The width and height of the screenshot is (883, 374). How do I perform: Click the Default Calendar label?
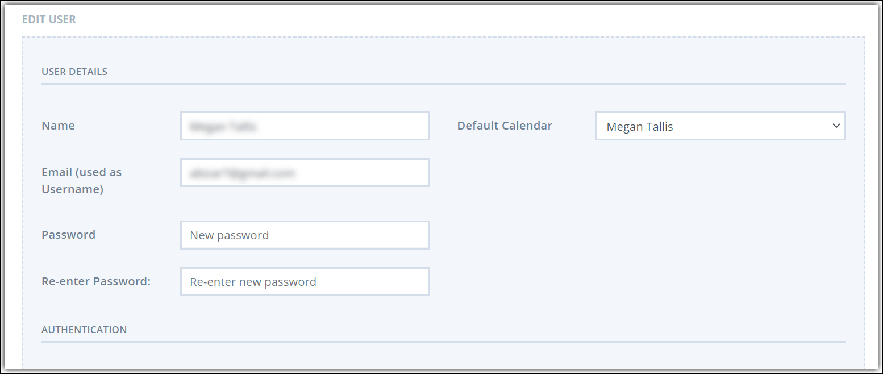coord(505,126)
